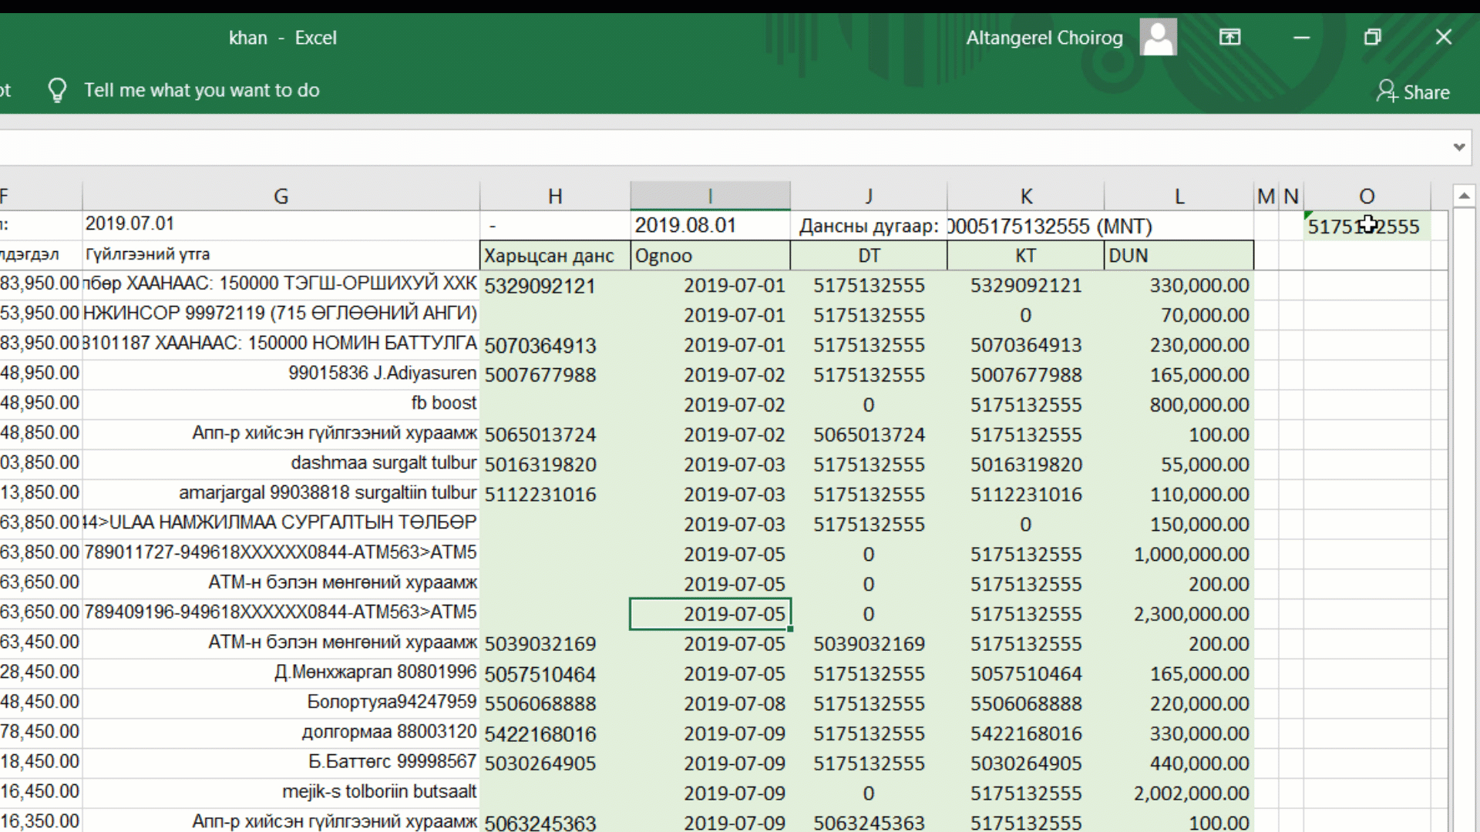The width and height of the screenshot is (1480, 832).
Task: Select column H header
Action: [x=554, y=196]
